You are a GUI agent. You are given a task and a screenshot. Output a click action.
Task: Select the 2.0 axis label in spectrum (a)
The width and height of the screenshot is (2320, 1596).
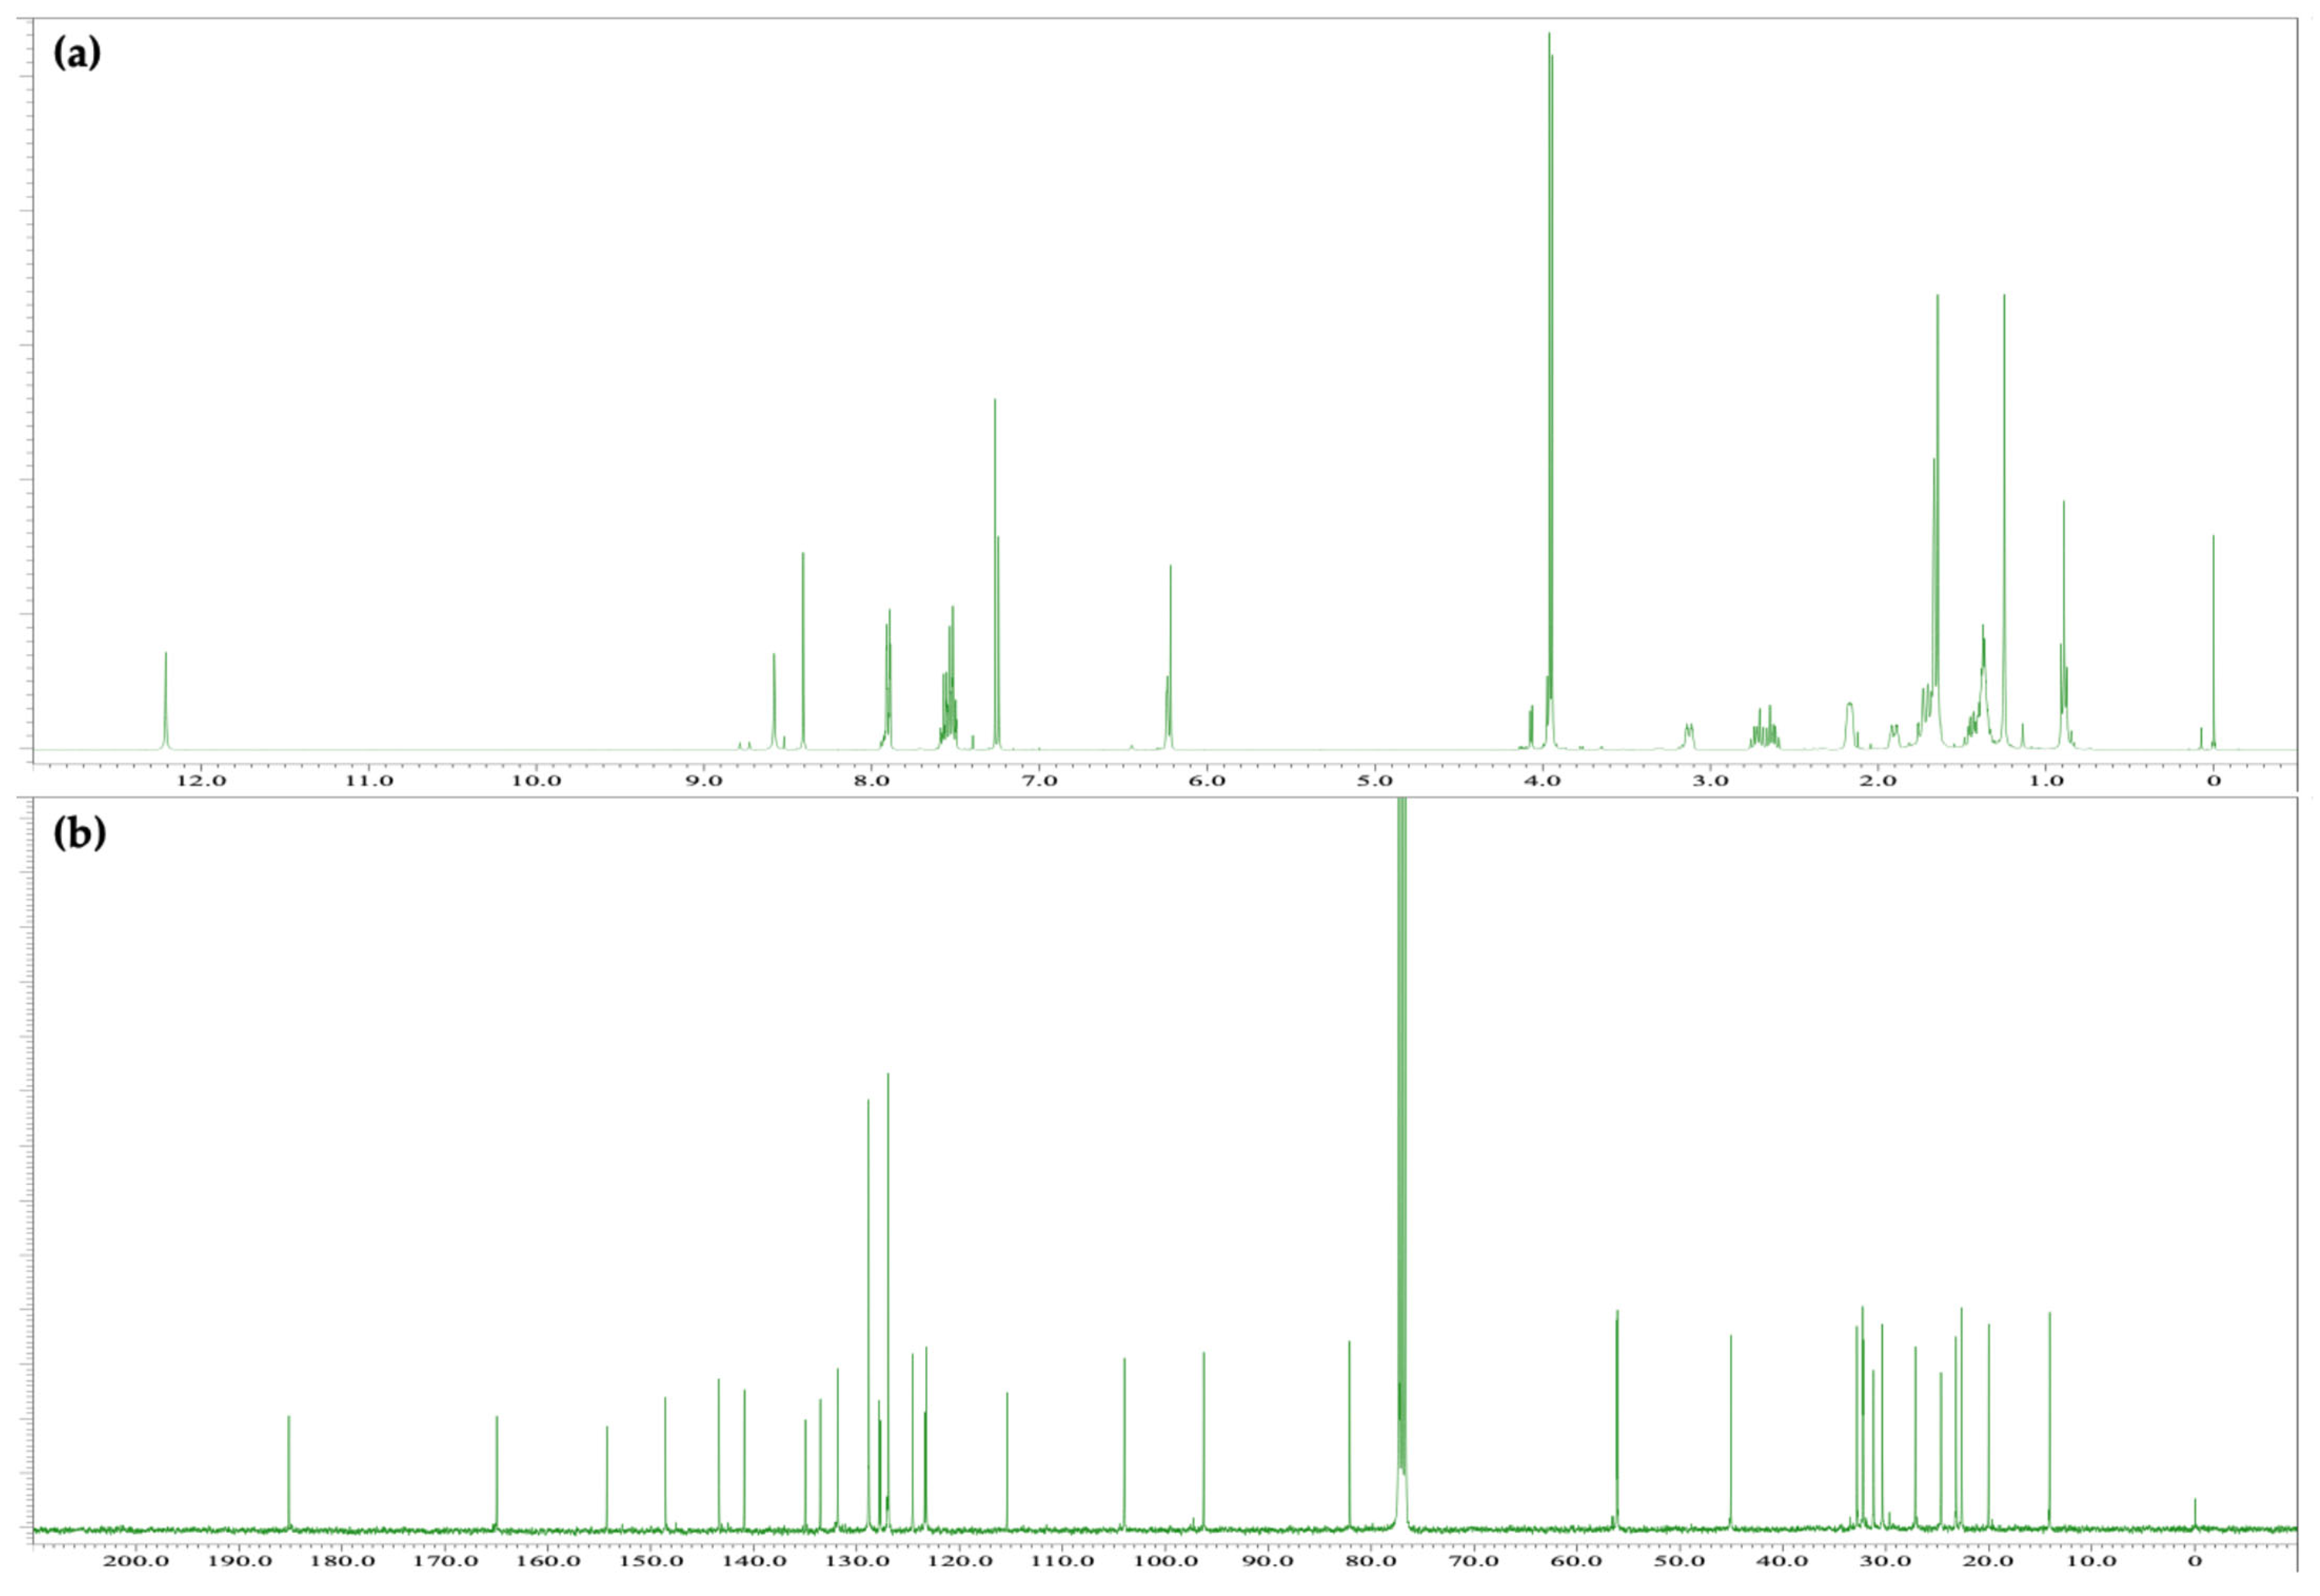[x=1878, y=780]
